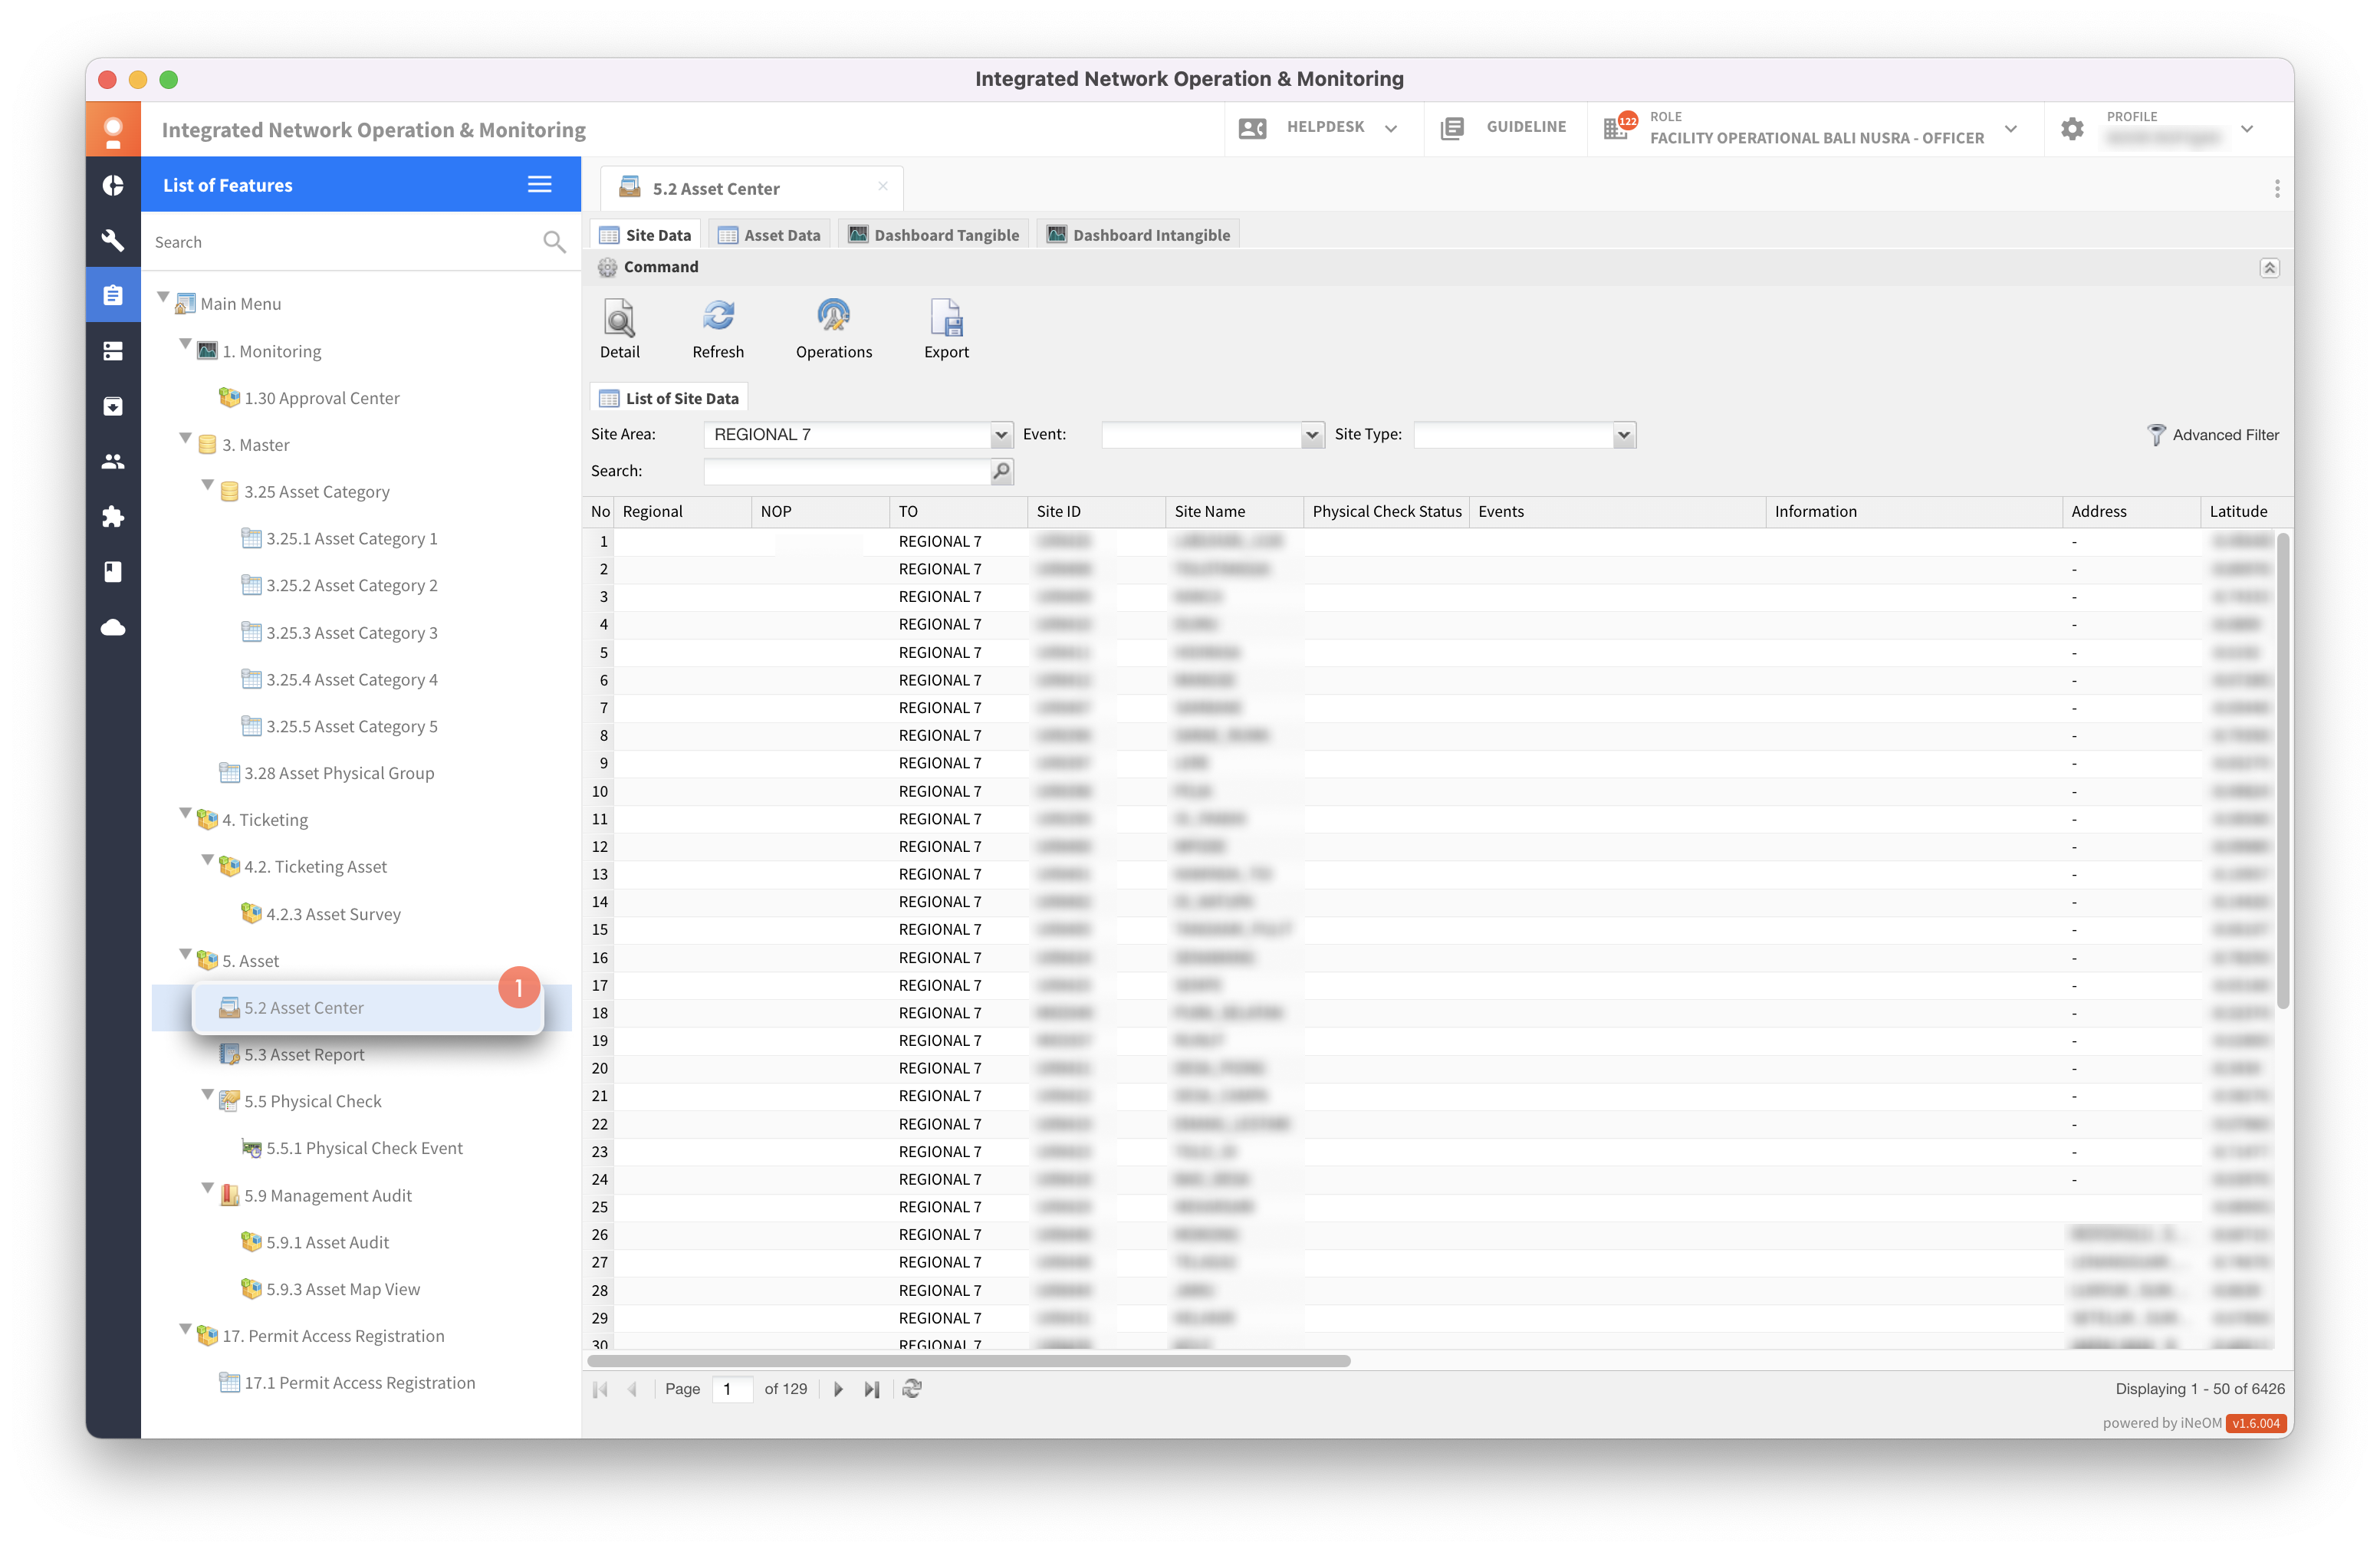Viewport: 2380px width, 1552px height.
Task: Switch to the Site Data tab
Action: coord(645,235)
